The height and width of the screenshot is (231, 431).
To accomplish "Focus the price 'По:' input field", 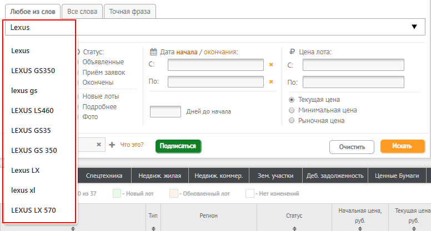I will 353,82.
